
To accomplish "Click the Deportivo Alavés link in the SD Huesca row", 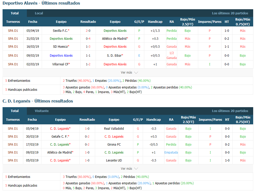I will tap(115, 46).
